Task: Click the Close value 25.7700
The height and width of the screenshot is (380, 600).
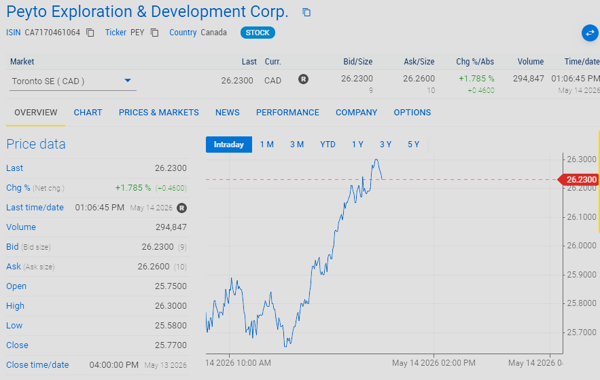Action: coord(171,345)
